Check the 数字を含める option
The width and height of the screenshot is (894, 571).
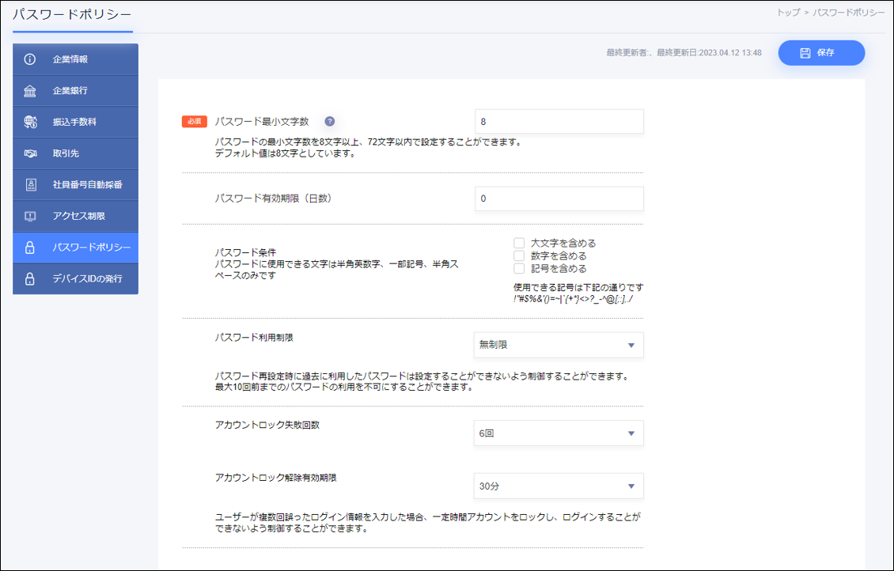click(519, 256)
